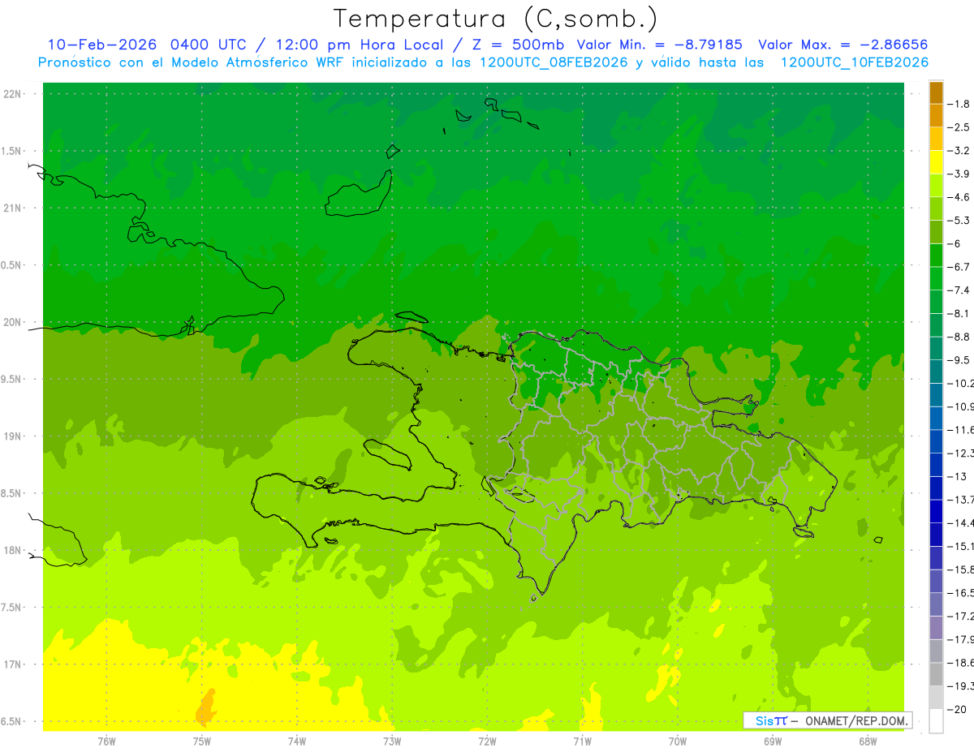Click the '70W' longitude label

tap(678, 741)
